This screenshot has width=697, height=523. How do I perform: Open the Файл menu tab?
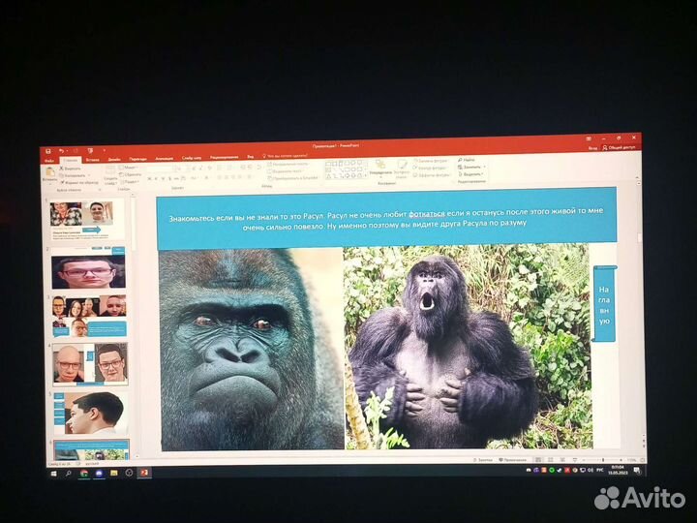[49, 161]
